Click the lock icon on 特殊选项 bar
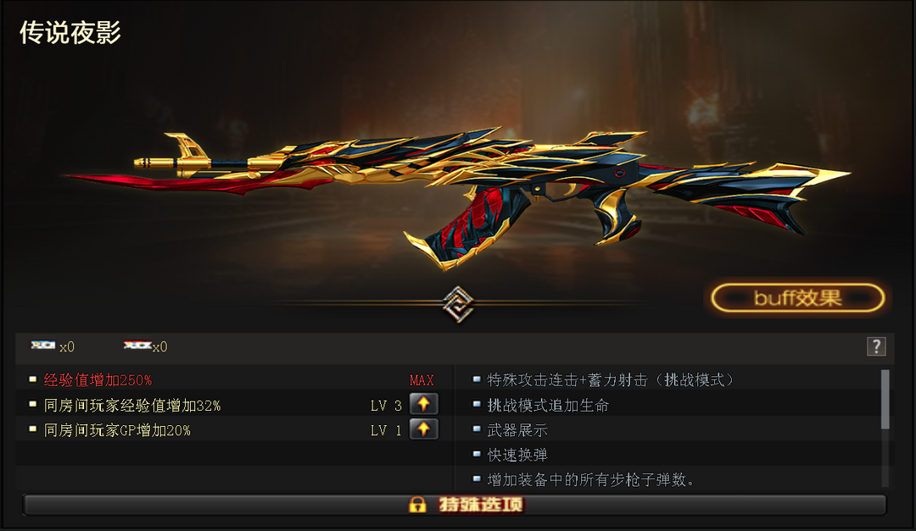 click(417, 505)
